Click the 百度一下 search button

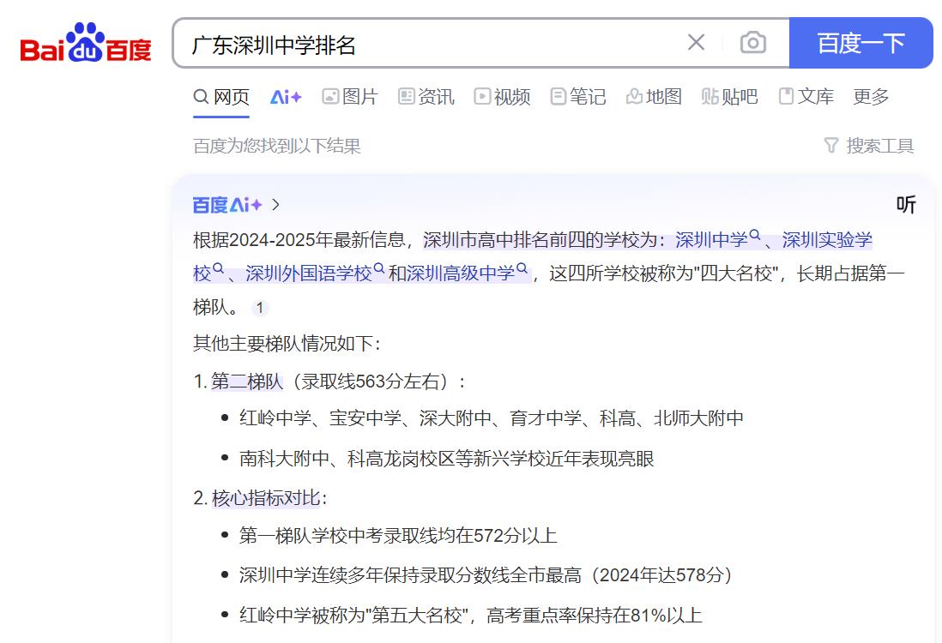pos(860,43)
